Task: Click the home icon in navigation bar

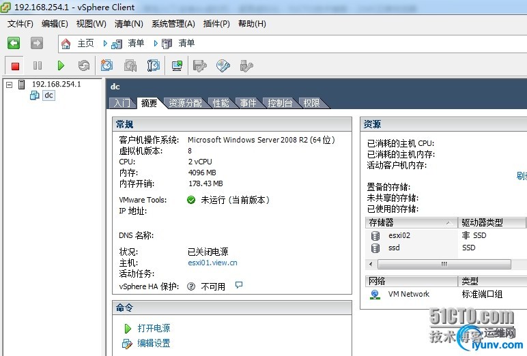Action: [66, 44]
